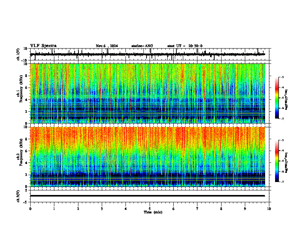Click the Time axis tick label 9
Image resolution: width=303 pixels, height=234 pixels.
click(245, 209)
